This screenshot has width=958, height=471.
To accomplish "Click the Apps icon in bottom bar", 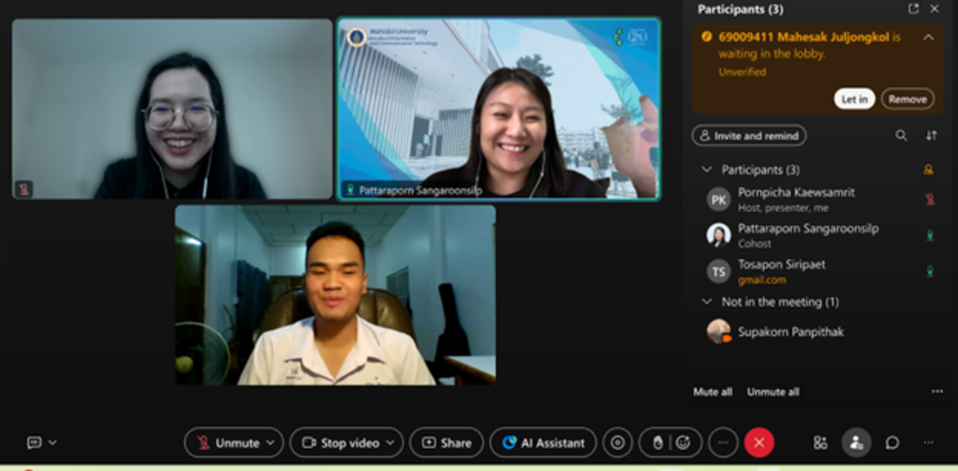I will (x=820, y=442).
